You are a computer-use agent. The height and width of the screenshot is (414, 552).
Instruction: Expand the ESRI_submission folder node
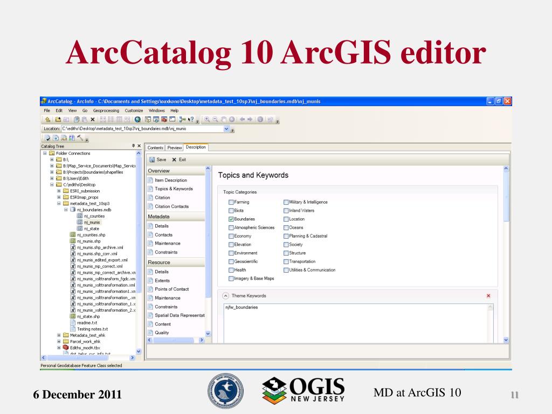tap(59, 191)
